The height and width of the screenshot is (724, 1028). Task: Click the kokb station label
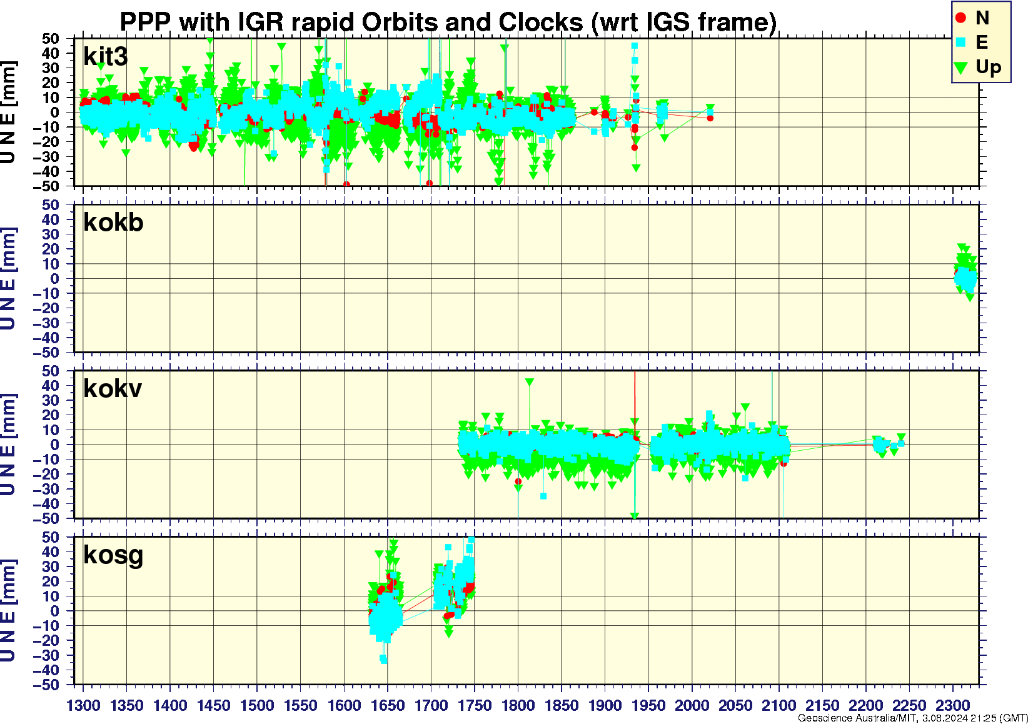click(x=113, y=223)
